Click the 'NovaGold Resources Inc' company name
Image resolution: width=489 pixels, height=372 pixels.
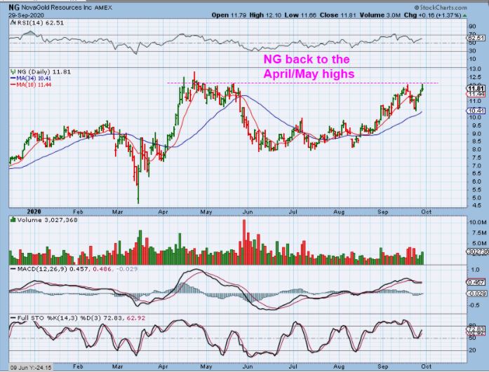pyautogui.click(x=56, y=8)
